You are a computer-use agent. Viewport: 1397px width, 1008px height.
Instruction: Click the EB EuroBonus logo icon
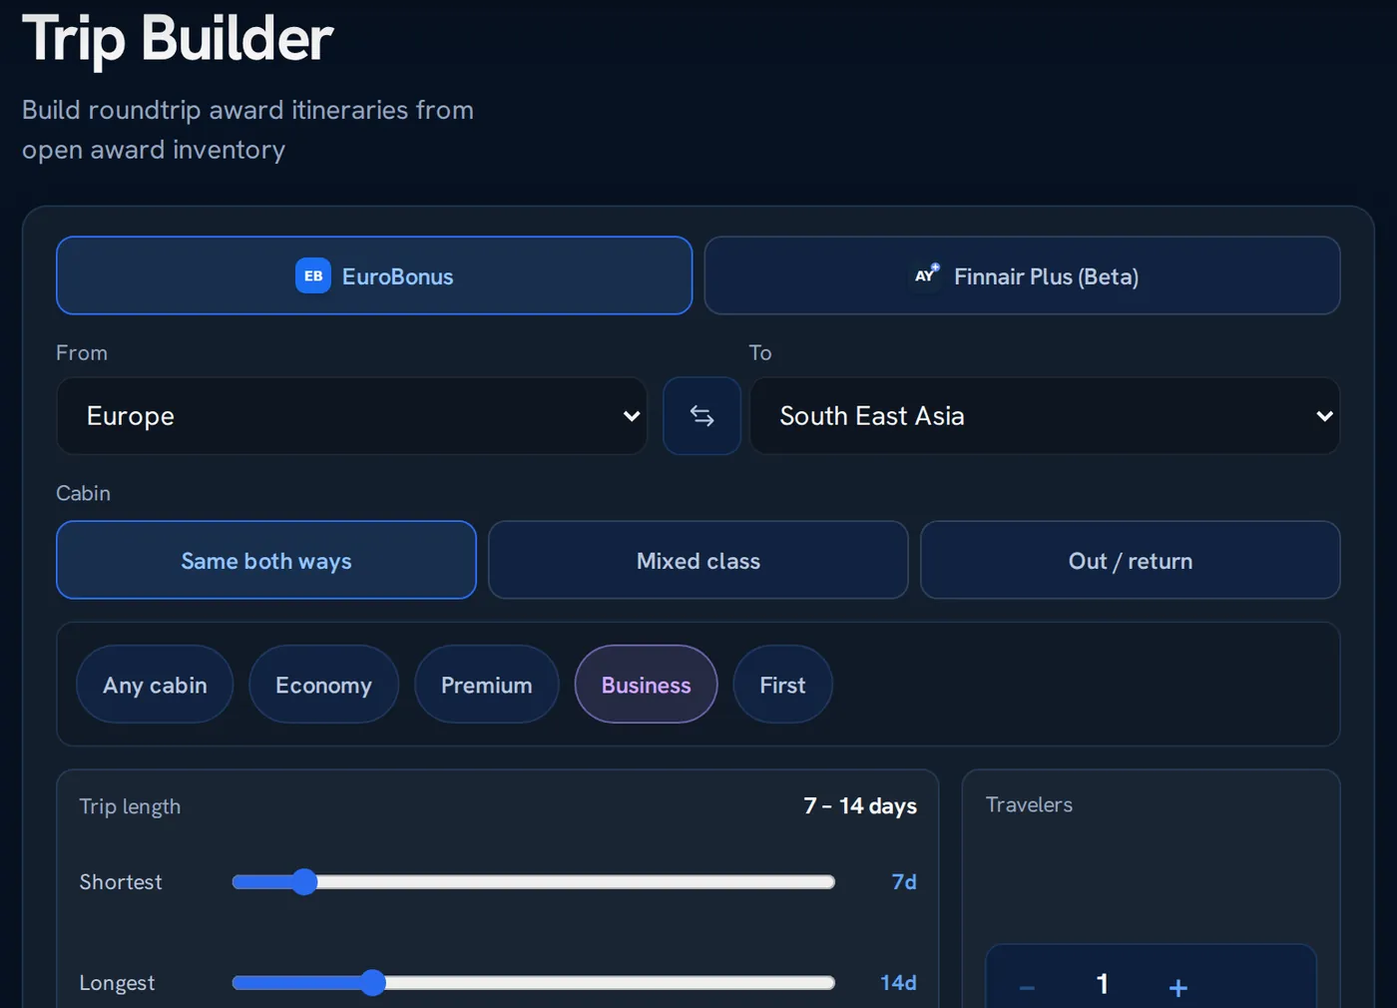[x=313, y=276]
